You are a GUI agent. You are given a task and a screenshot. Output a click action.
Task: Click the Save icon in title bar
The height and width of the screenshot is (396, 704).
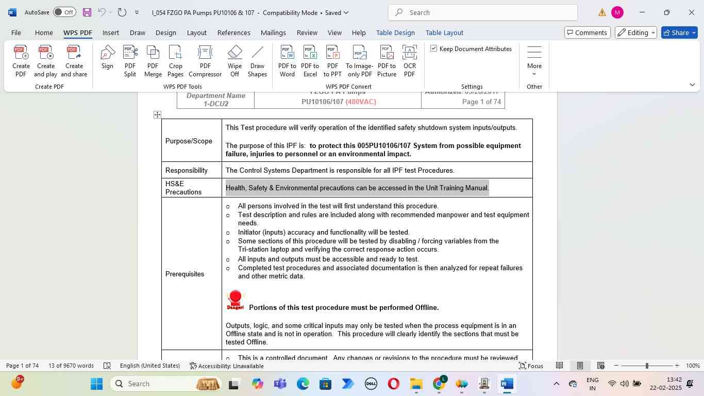(87, 12)
